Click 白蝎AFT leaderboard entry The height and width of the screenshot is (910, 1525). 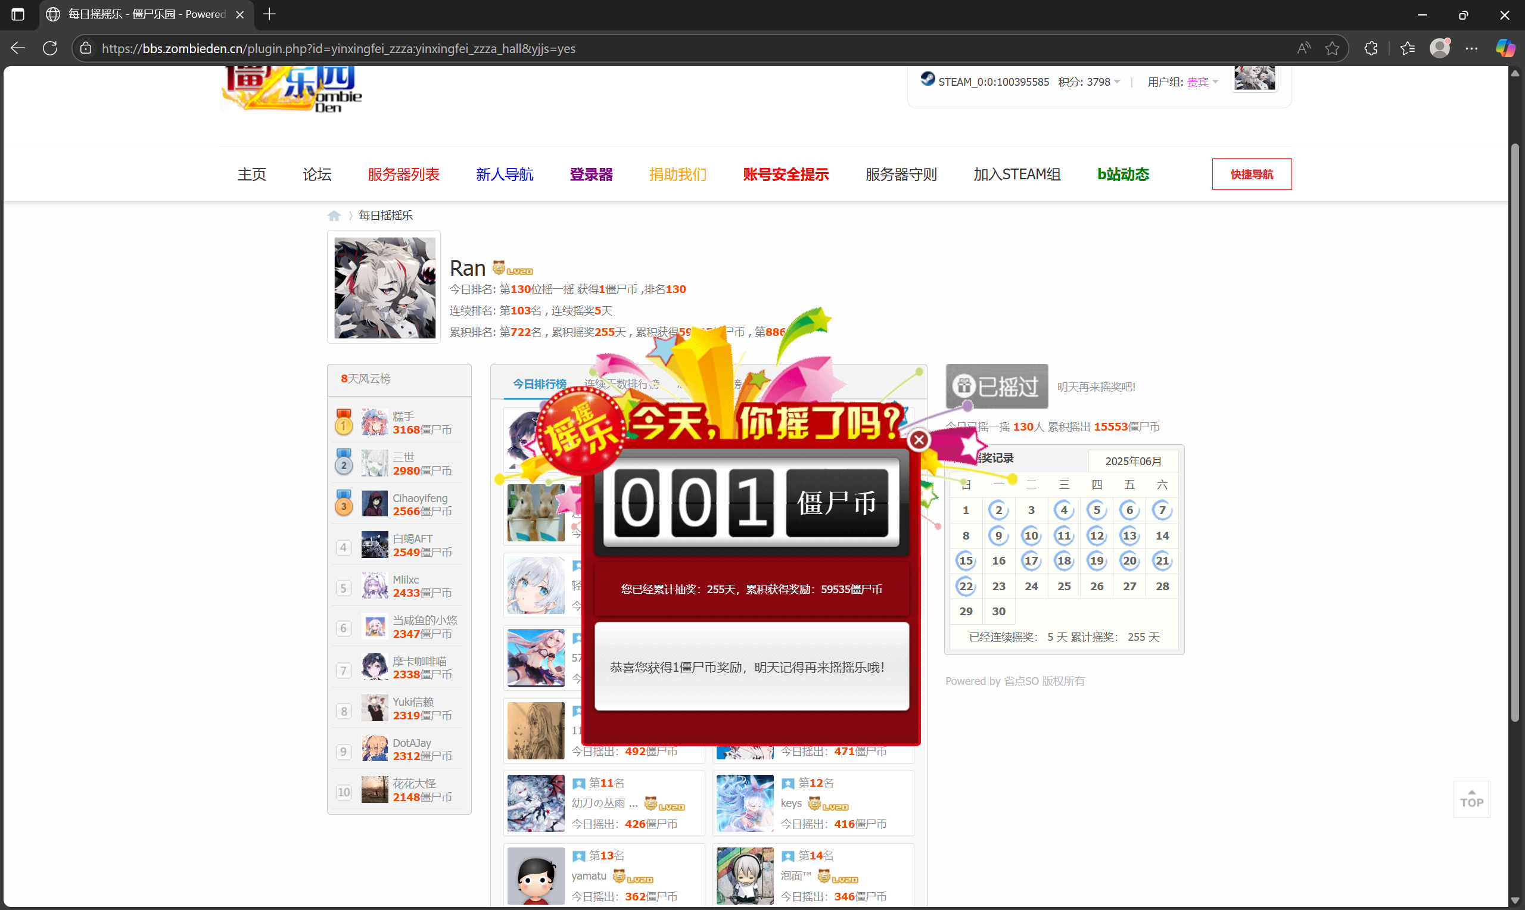pyautogui.click(x=397, y=545)
